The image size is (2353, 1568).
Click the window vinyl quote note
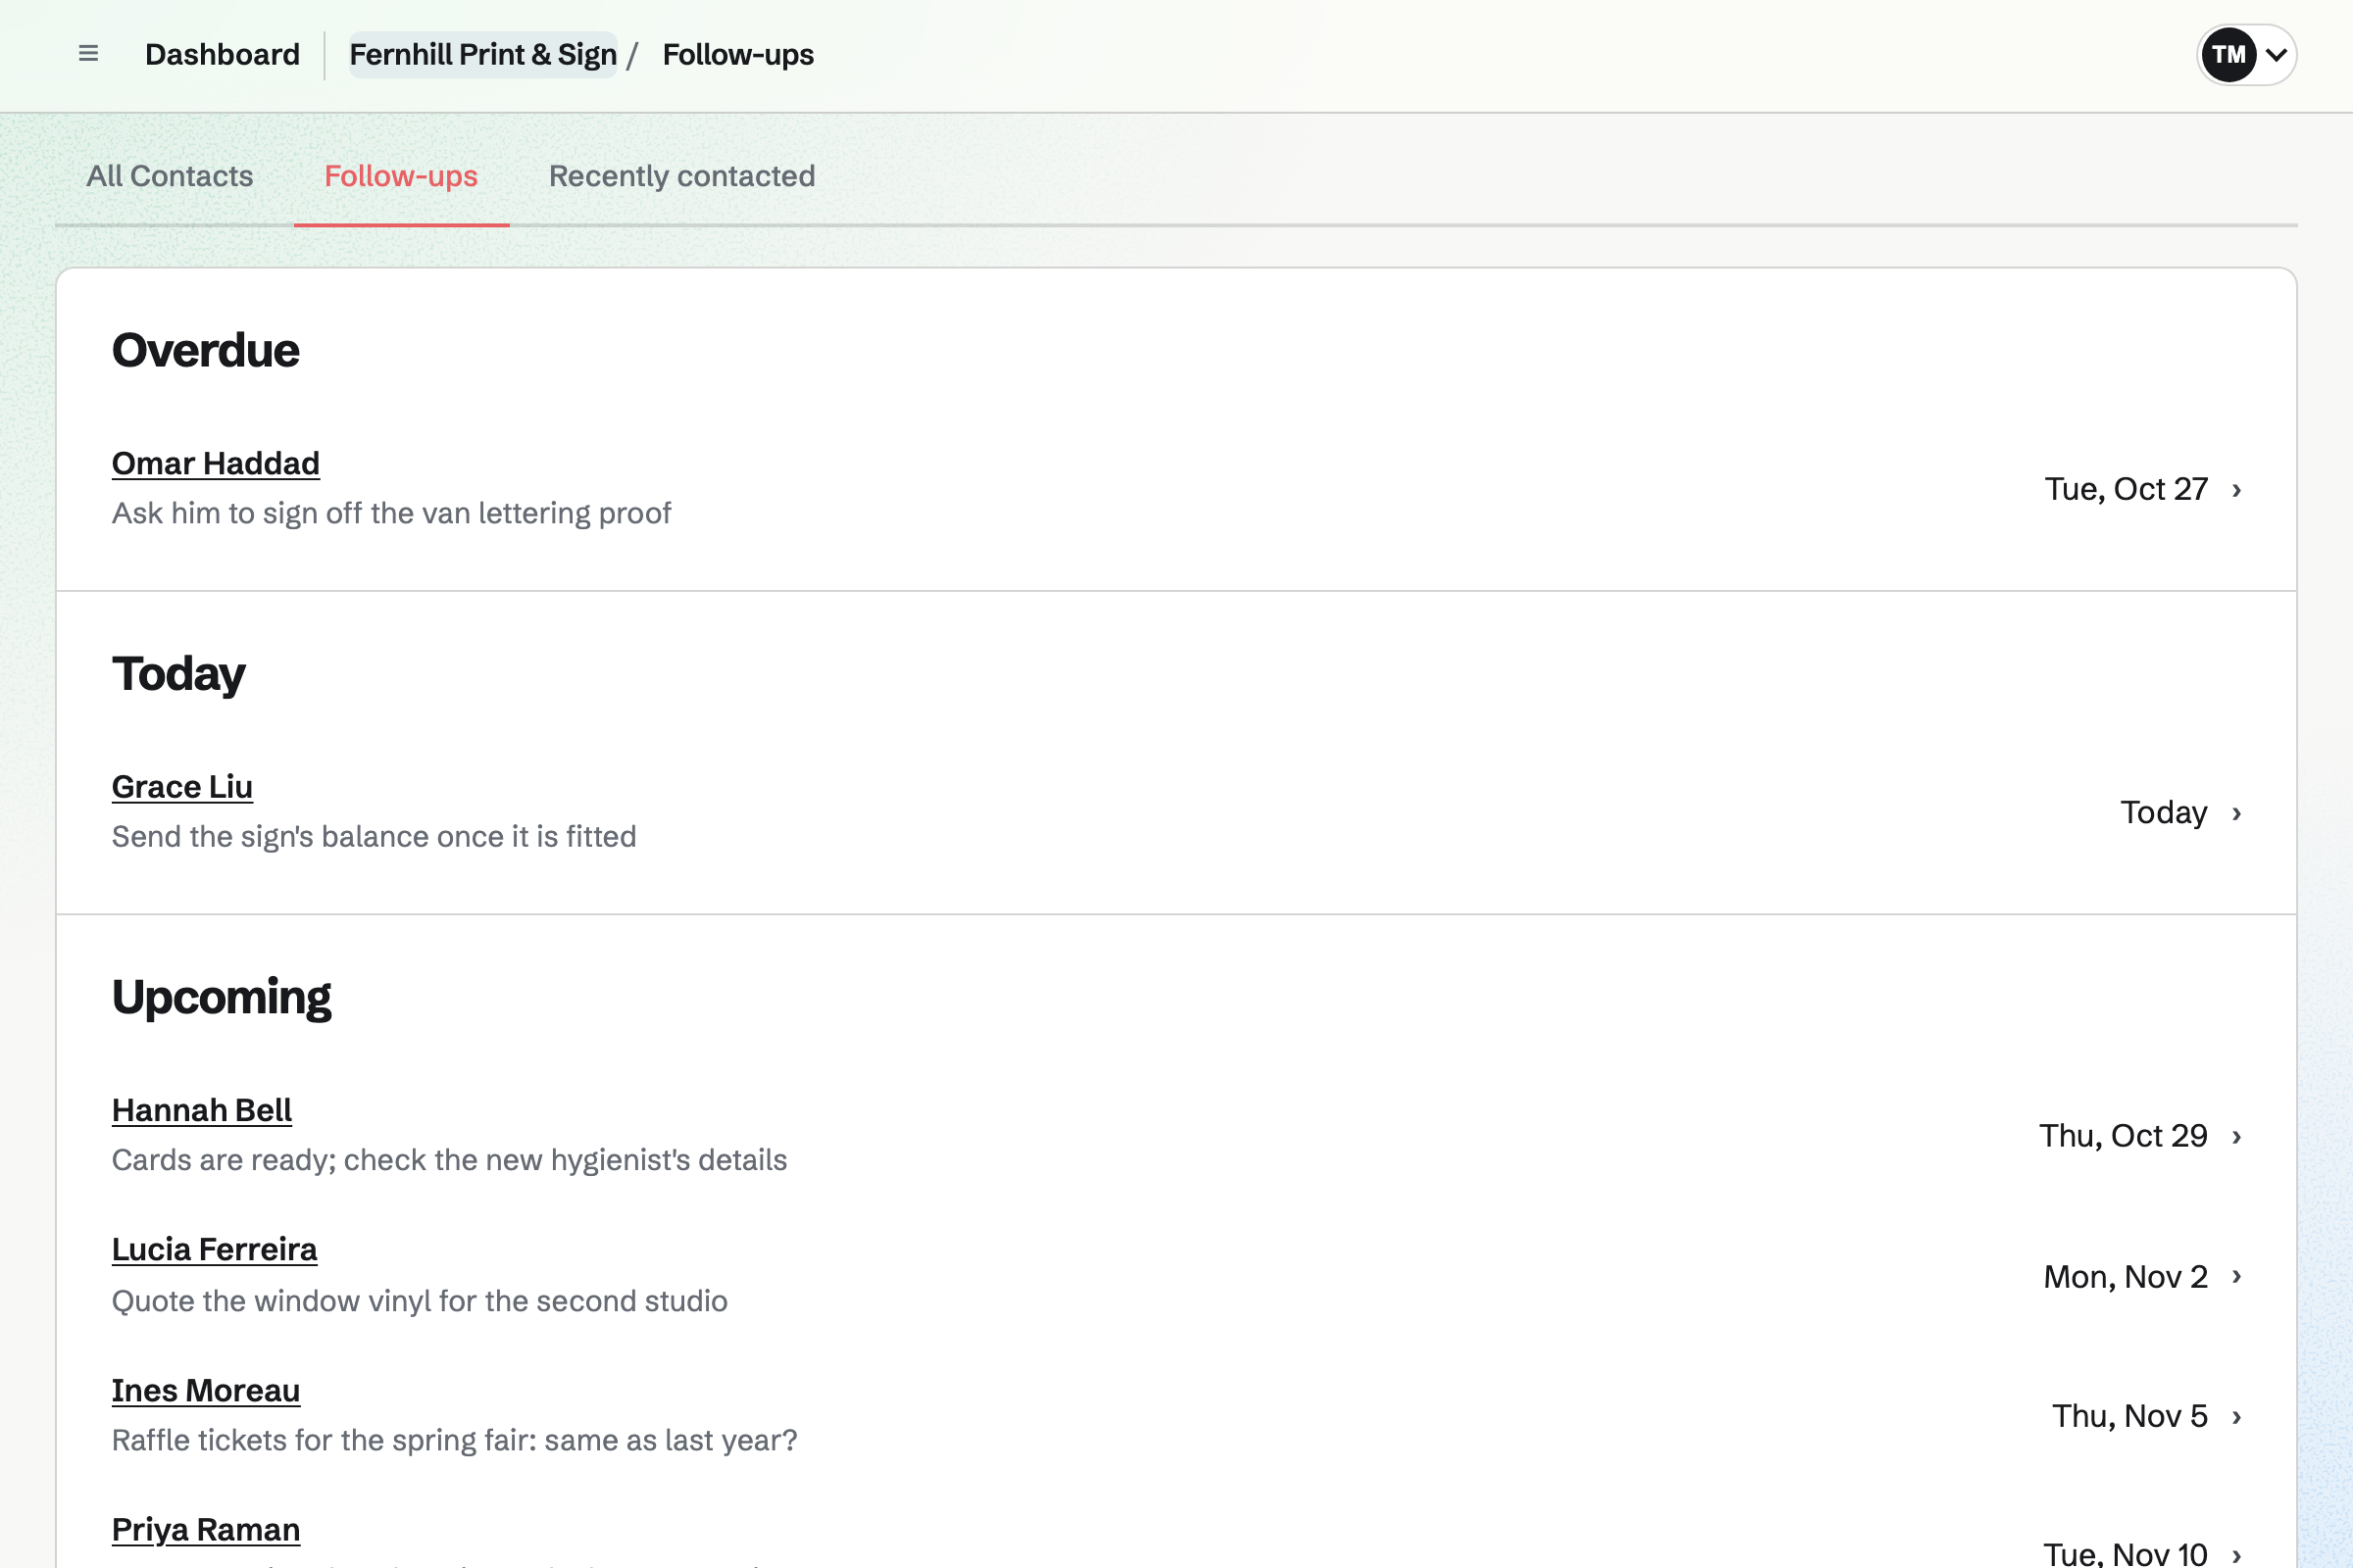tap(420, 1301)
